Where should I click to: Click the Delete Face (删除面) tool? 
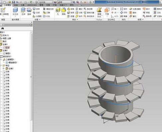[147, 16]
